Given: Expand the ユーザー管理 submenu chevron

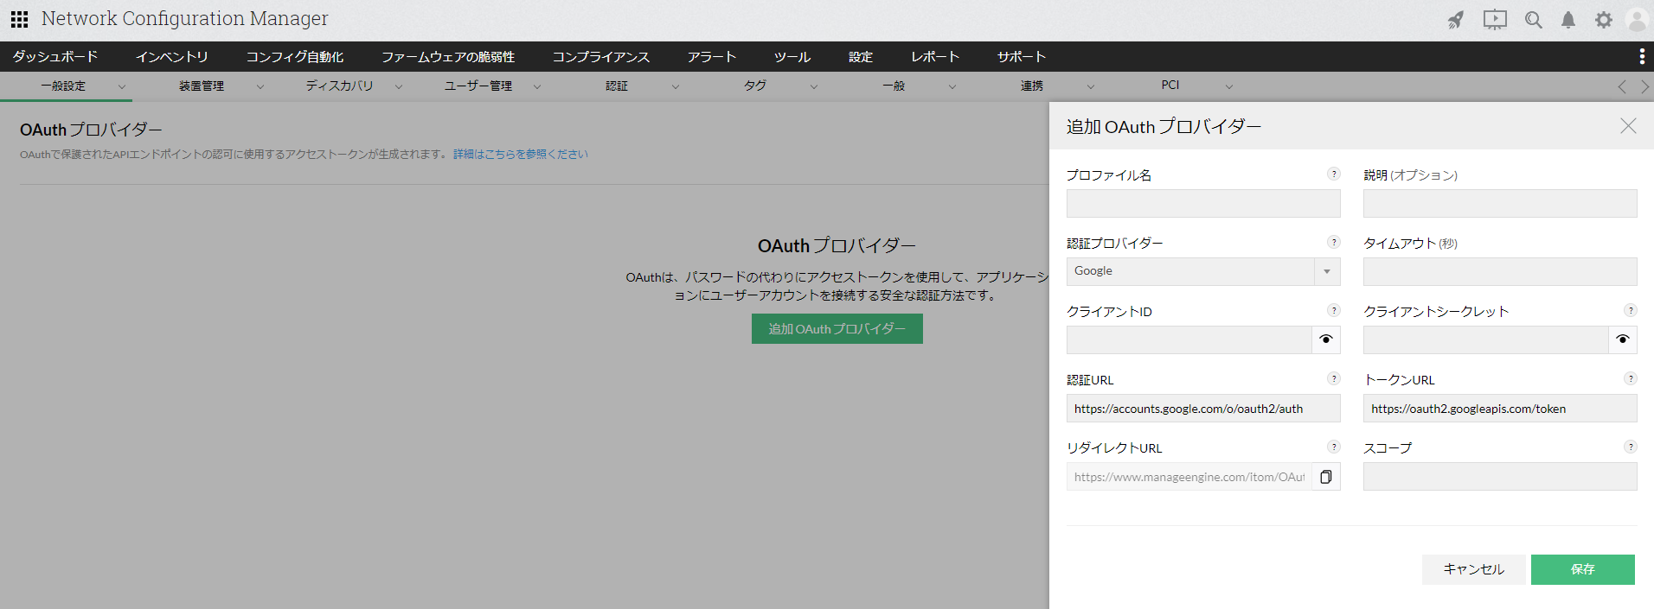Looking at the screenshot, I should coord(537,86).
